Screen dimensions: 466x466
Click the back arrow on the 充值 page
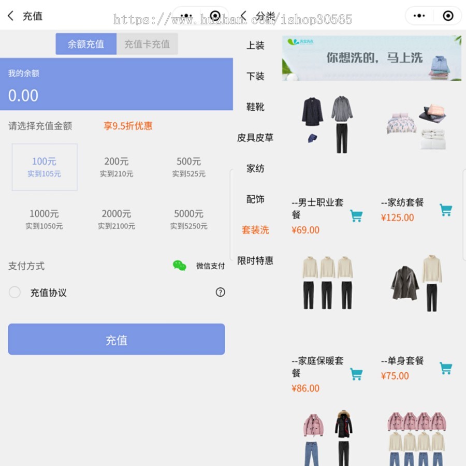point(11,16)
